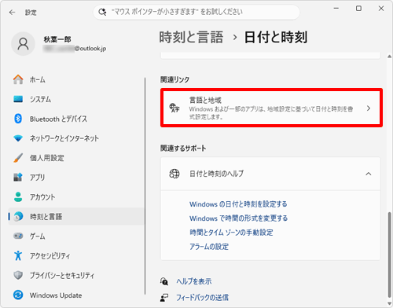Click the scrollbar up arrow
This screenshot has height=308, width=393.
click(x=390, y=57)
